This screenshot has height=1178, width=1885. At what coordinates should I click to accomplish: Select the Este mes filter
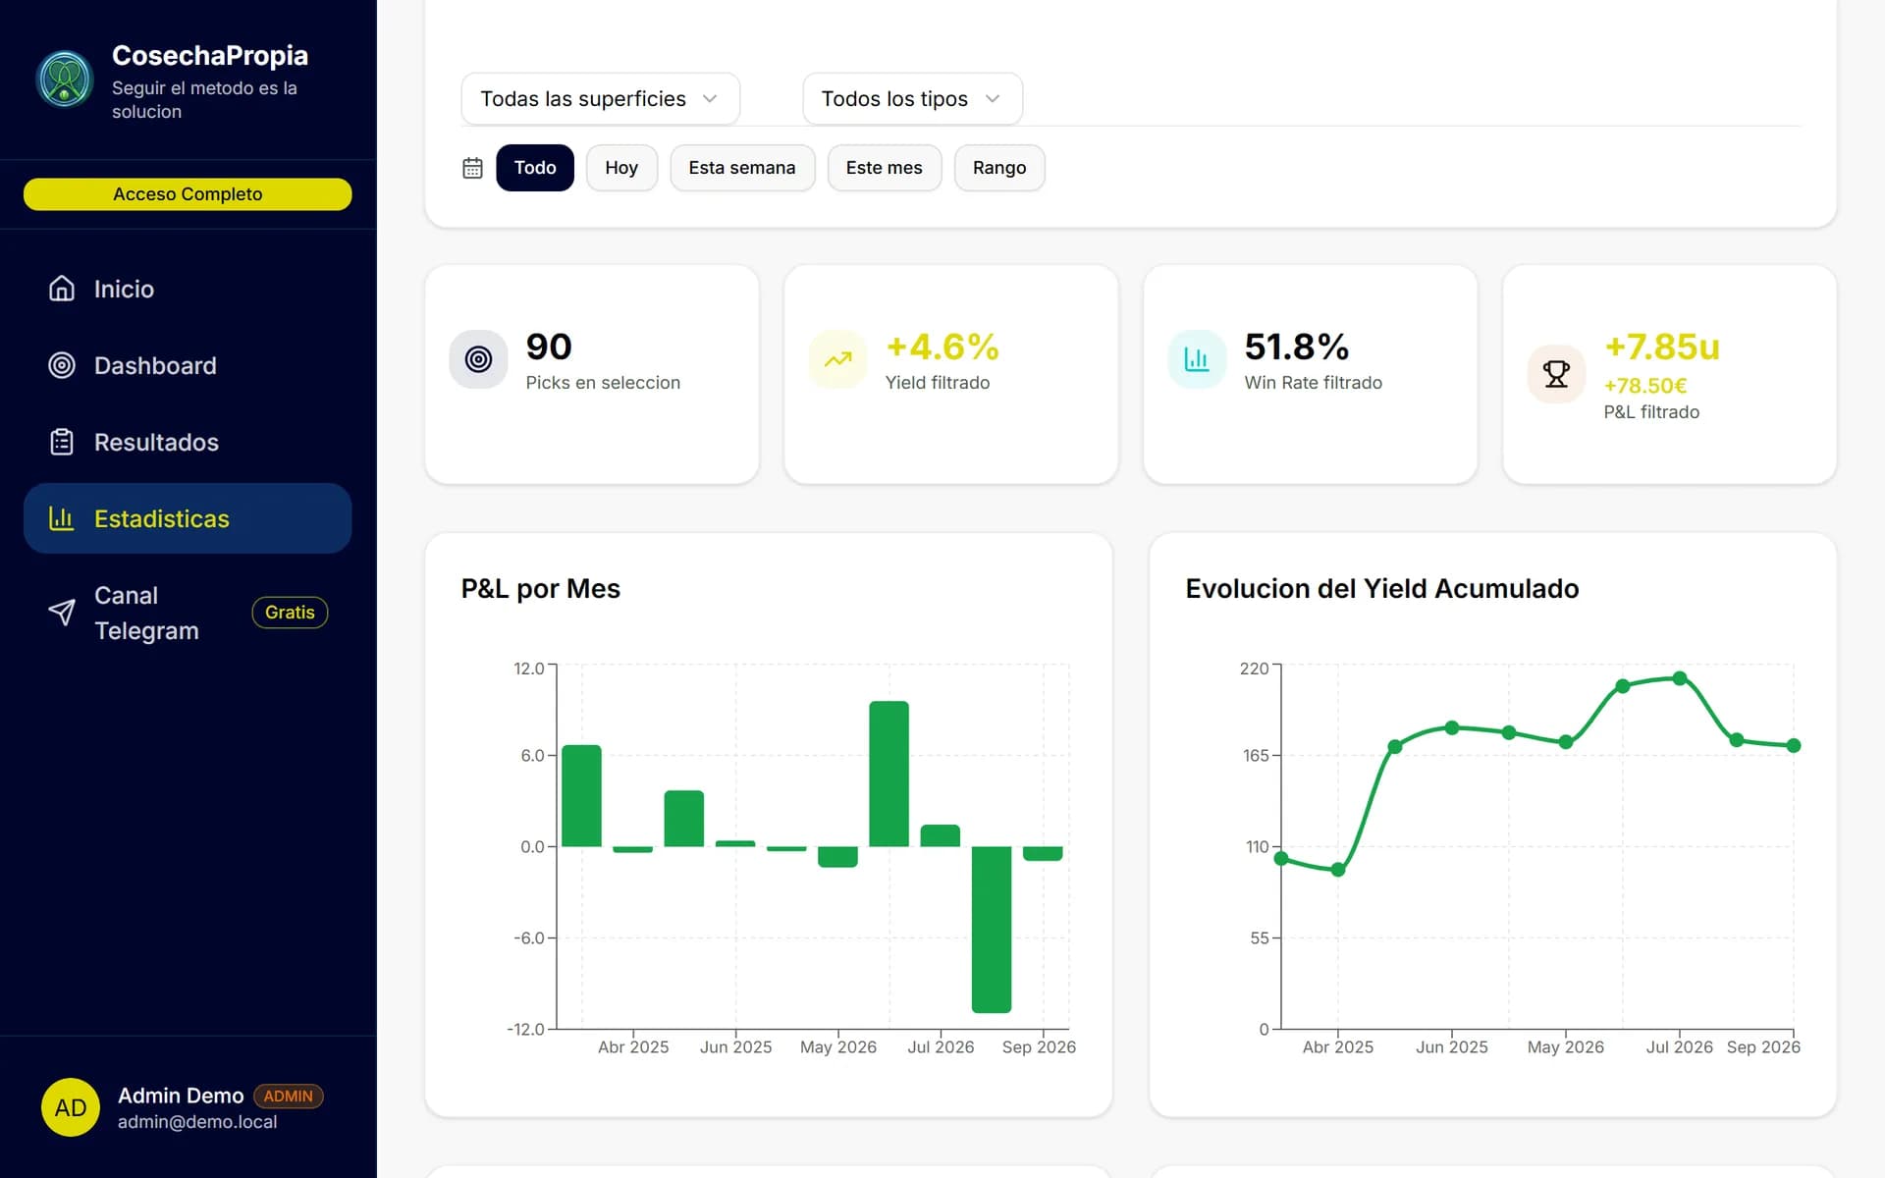[885, 168]
